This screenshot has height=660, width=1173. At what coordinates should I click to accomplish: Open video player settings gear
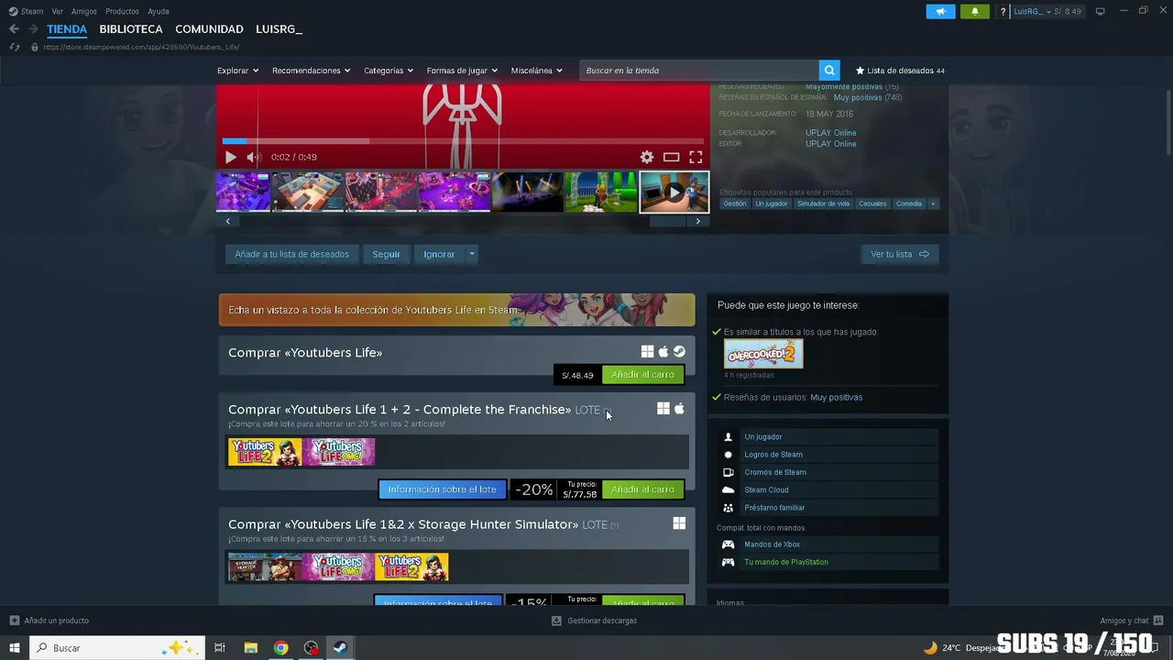(x=647, y=157)
